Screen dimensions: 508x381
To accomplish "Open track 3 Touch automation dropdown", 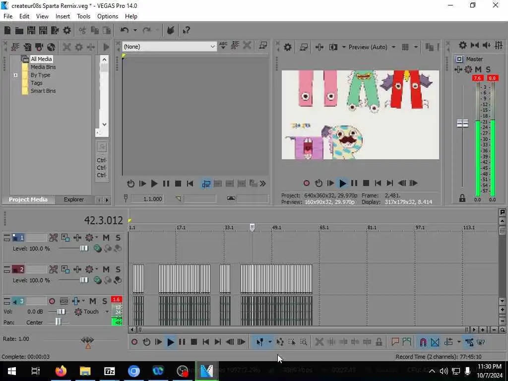I will point(107,312).
